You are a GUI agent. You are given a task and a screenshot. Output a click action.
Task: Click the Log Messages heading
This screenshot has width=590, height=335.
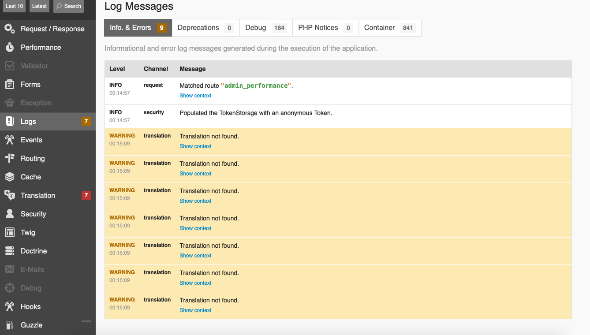click(x=139, y=7)
